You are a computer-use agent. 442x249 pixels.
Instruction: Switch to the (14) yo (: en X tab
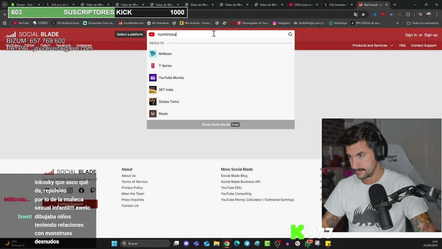click(x=60, y=5)
